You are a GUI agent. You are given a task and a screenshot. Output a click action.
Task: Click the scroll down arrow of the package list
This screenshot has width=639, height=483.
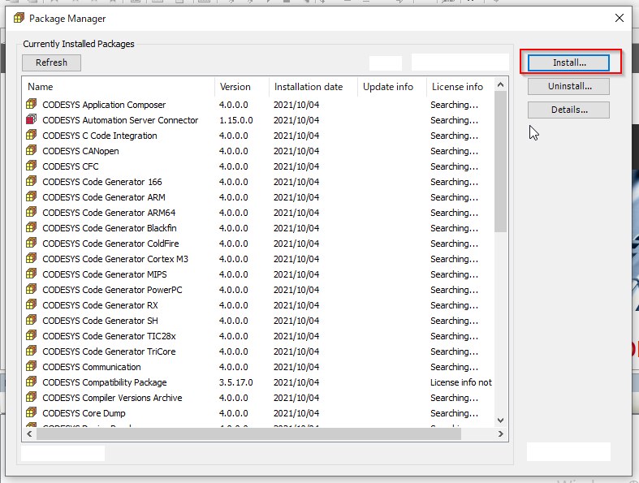click(501, 420)
